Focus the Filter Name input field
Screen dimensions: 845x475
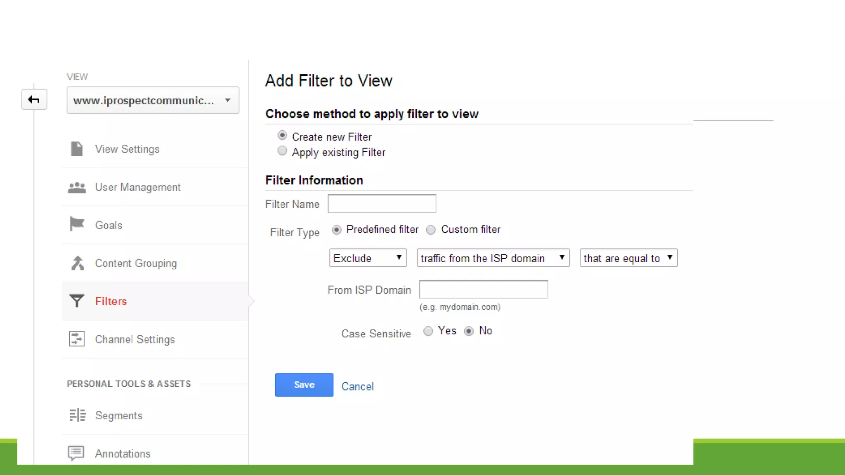(382, 204)
